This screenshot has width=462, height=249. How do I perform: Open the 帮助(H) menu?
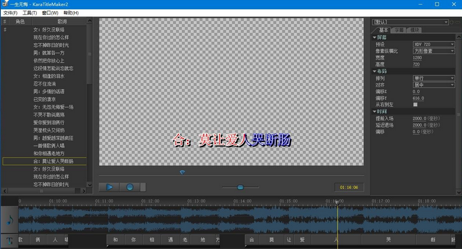tap(71, 13)
